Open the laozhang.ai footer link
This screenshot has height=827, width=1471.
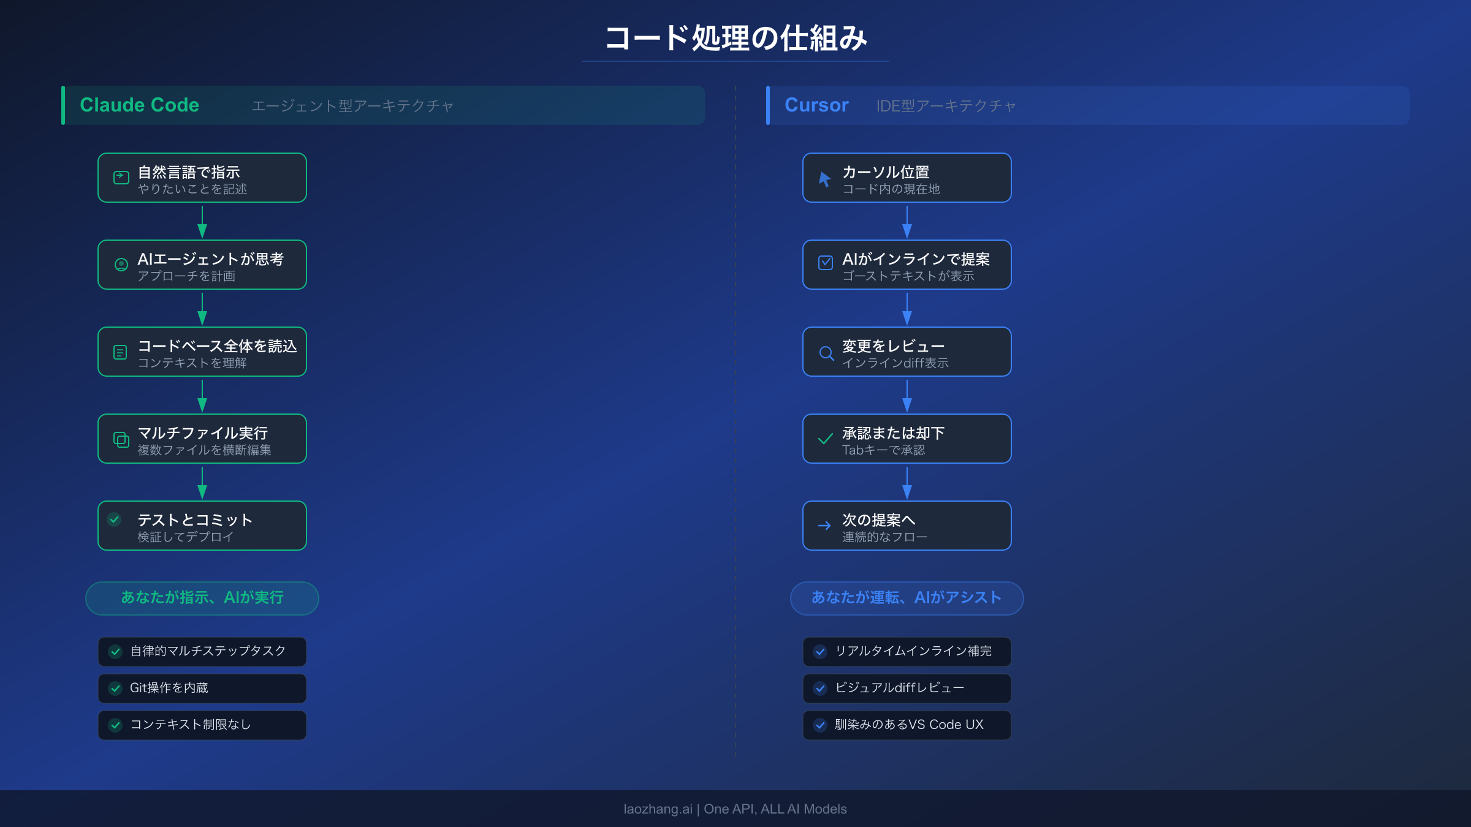735,809
